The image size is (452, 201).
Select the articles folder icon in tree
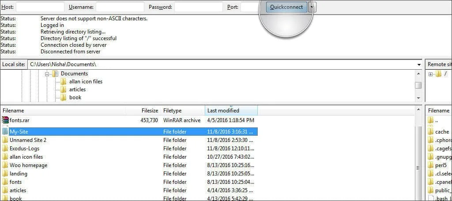click(x=64, y=89)
